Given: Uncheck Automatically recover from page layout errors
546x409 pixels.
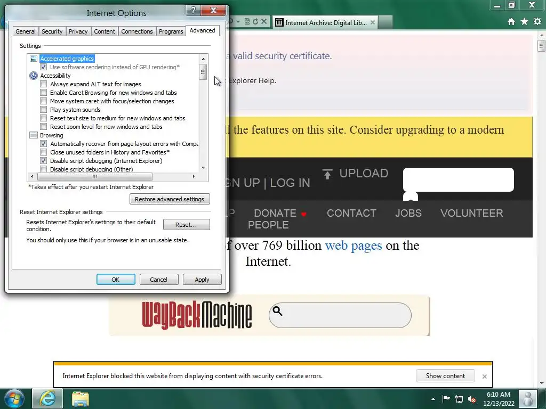Looking at the screenshot, I should coord(44,144).
